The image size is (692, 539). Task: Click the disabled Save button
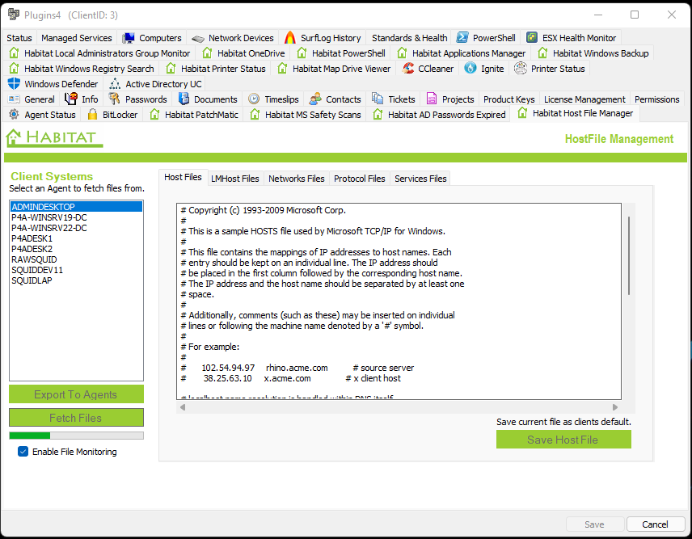tap(594, 524)
